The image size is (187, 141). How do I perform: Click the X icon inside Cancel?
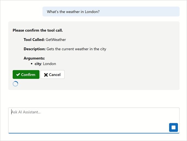(46, 75)
